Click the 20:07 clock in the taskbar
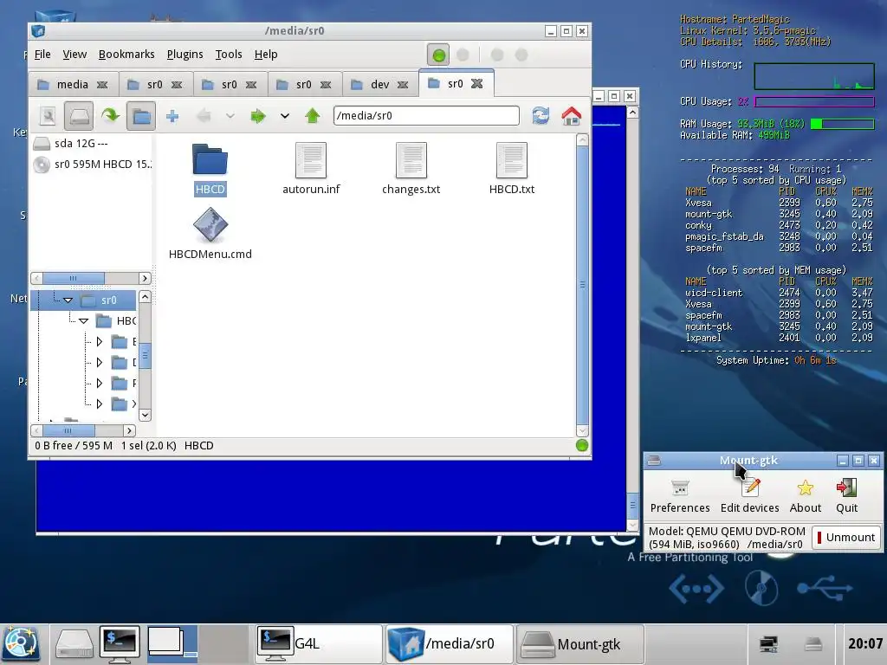Screen dimensions: 887x665 point(865,643)
